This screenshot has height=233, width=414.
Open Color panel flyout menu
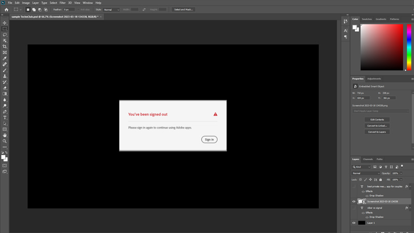(412, 19)
